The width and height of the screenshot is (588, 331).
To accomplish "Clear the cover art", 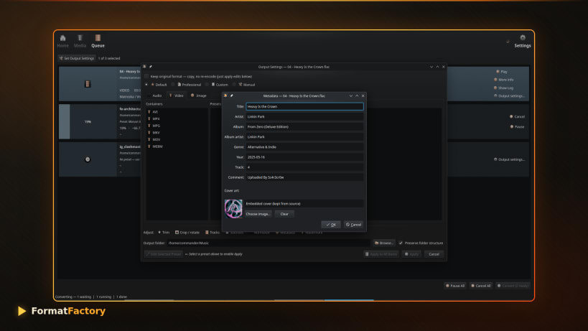I will pyautogui.click(x=284, y=214).
